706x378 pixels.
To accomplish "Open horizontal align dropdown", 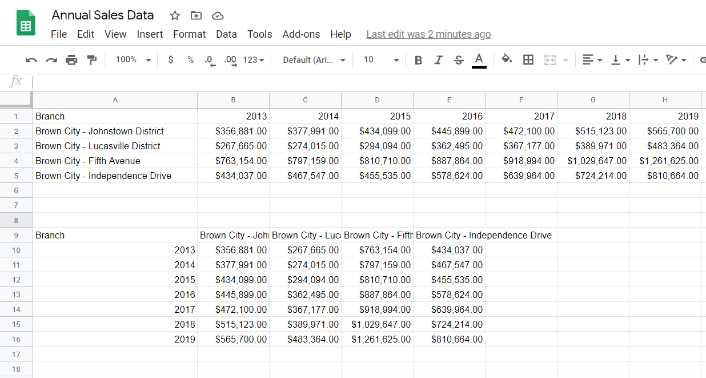I will pyautogui.click(x=592, y=60).
